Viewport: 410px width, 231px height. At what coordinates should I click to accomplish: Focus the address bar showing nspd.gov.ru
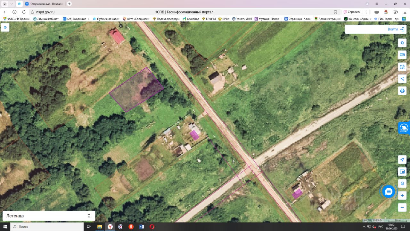pyautogui.click(x=184, y=12)
